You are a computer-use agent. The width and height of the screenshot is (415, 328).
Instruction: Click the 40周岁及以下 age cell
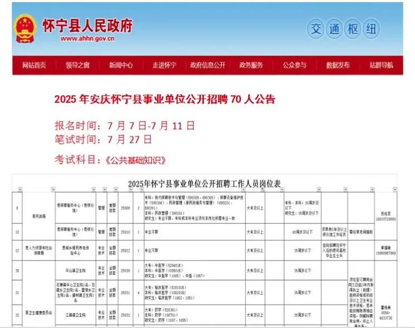point(302,232)
